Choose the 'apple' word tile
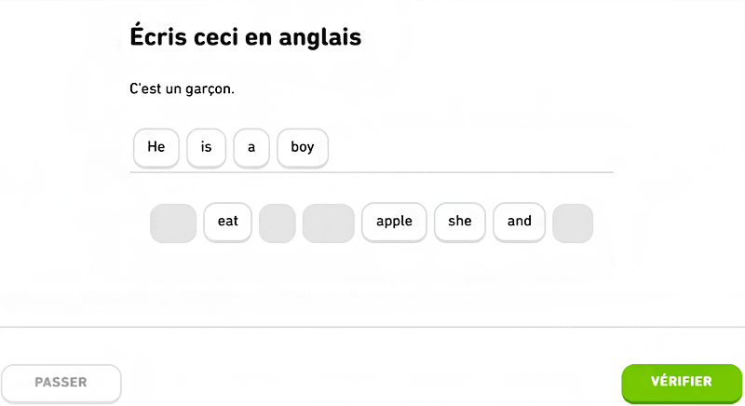The width and height of the screenshot is (745, 406). (394, 222)
